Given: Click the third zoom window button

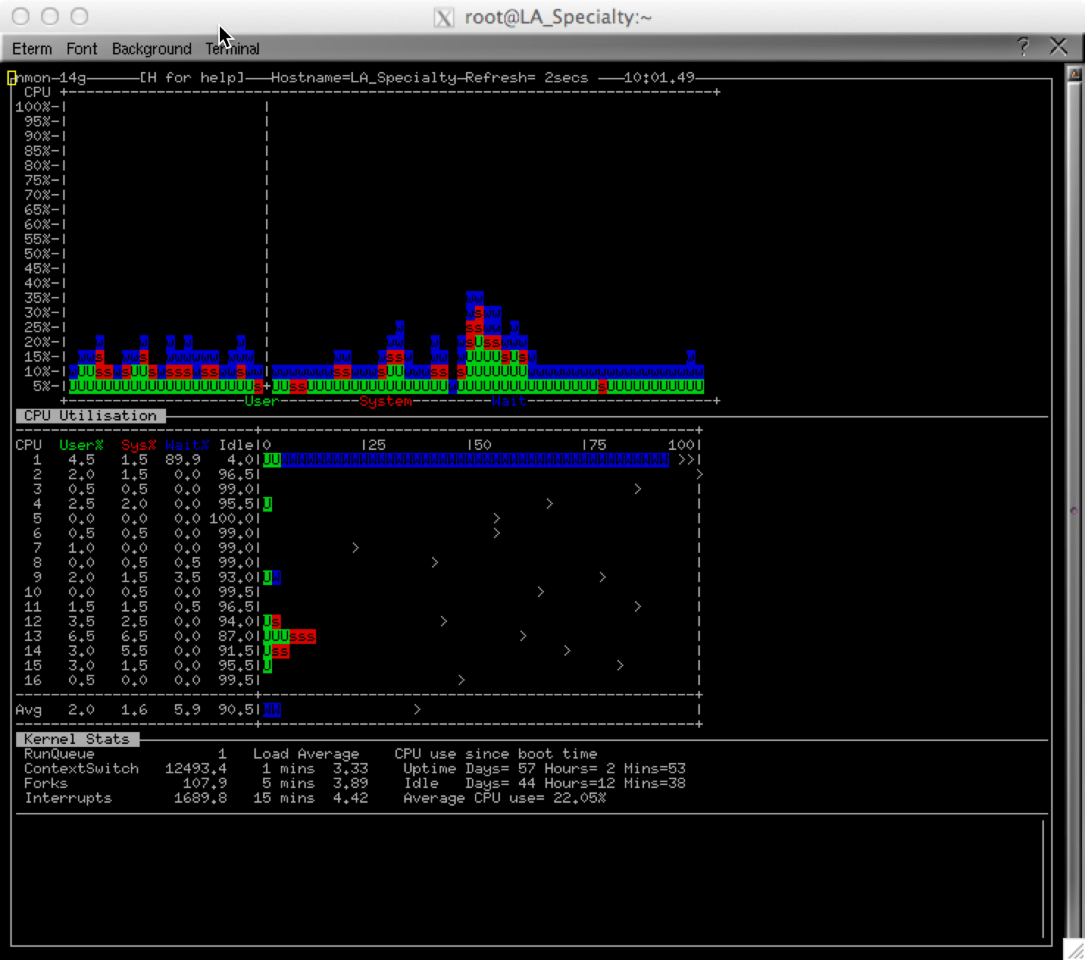Looking at the screenshot, I should click(79, 16).
